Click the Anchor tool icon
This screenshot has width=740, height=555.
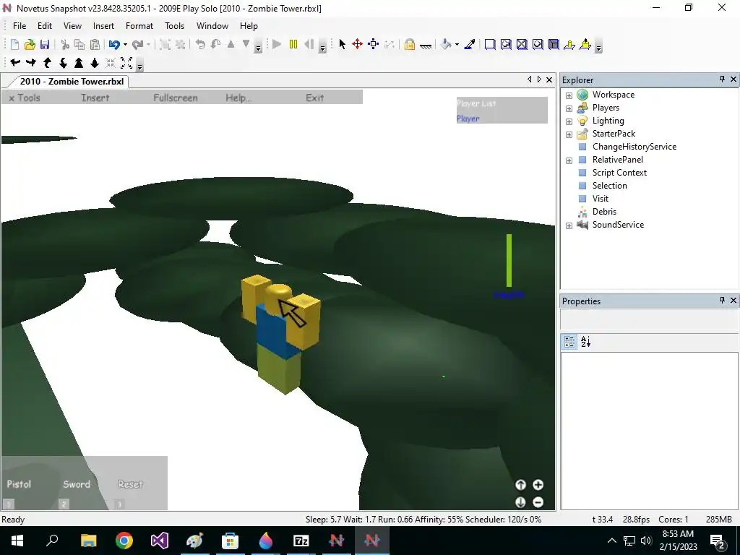coord(425,46)
